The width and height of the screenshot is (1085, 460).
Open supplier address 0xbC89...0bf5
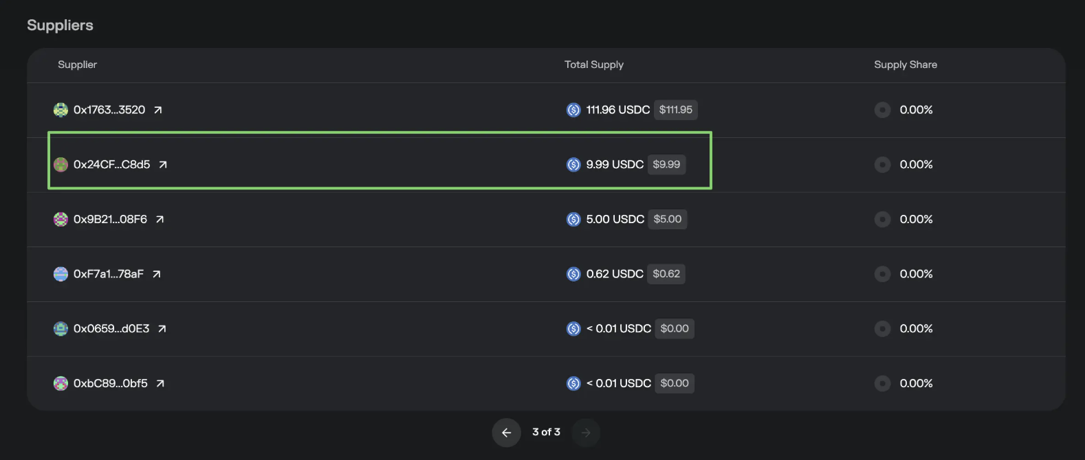111,384
